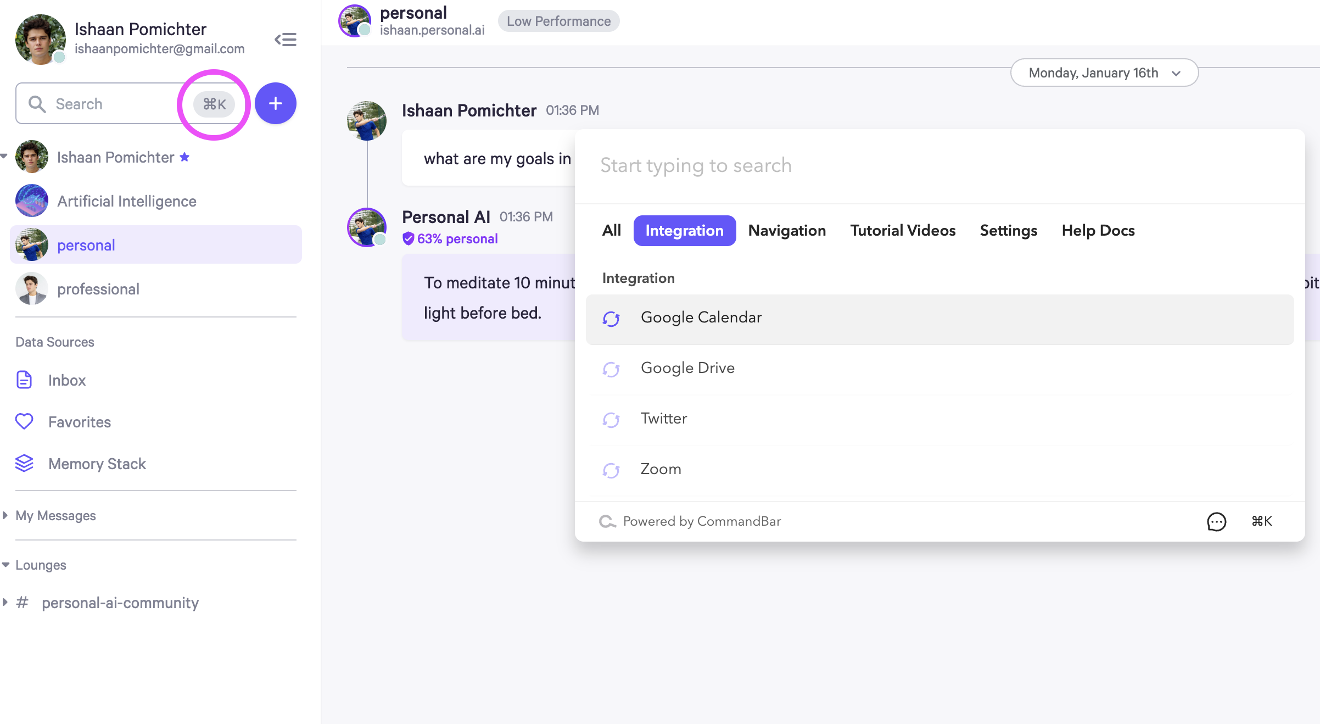Collapse the sidebar with the menu-arrow icon

286,40
